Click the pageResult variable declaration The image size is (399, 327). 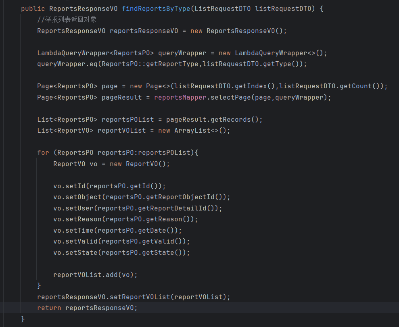coord(121,97)
